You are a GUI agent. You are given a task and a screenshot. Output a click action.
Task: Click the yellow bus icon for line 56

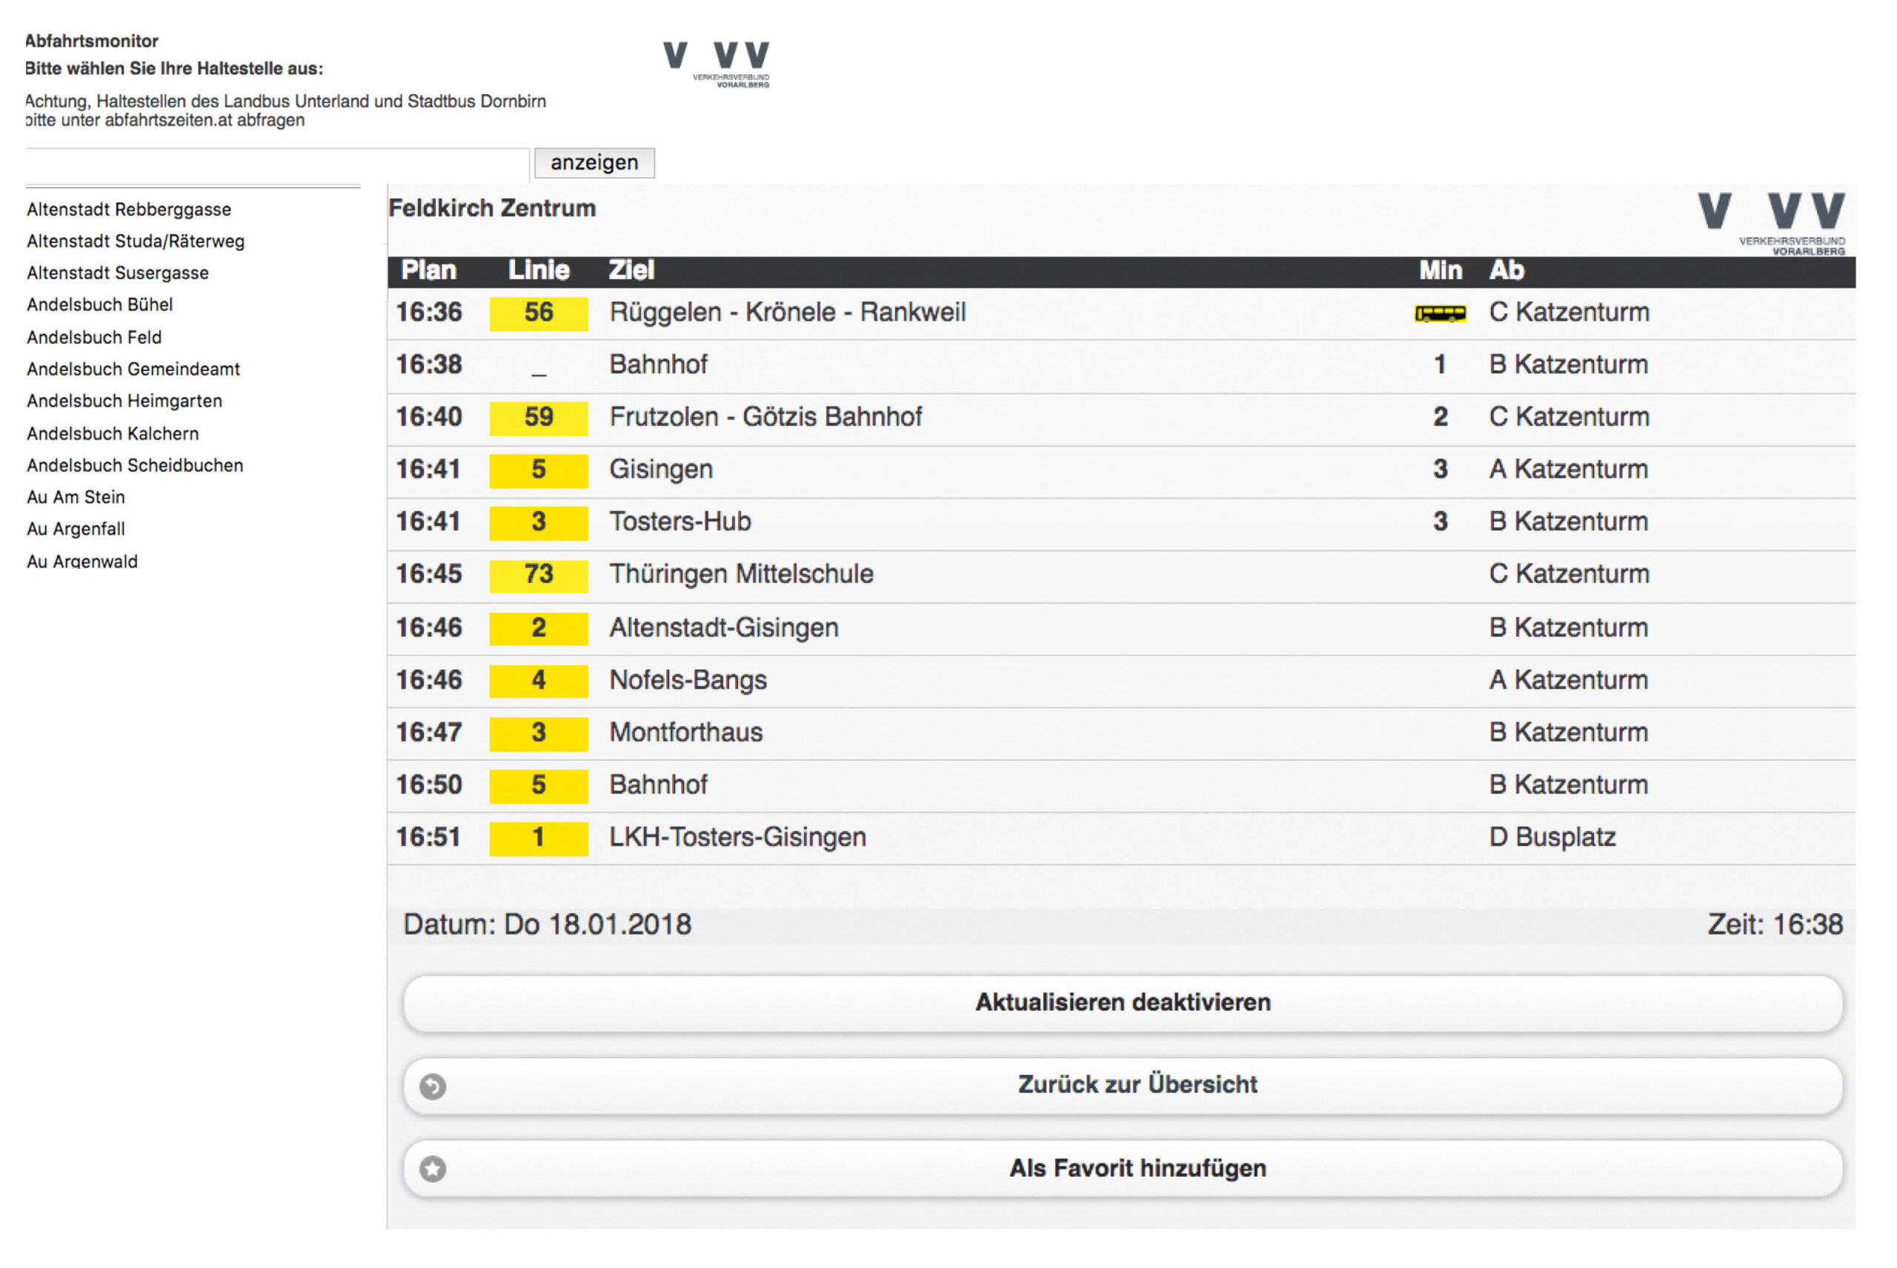coord(1439,313)
